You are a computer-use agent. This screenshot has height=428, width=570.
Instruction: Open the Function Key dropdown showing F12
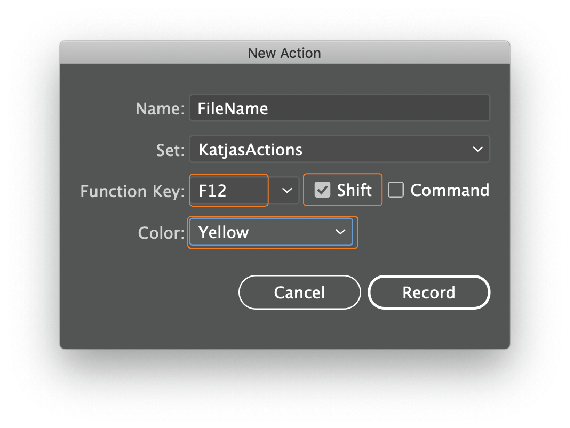point(244,190)
